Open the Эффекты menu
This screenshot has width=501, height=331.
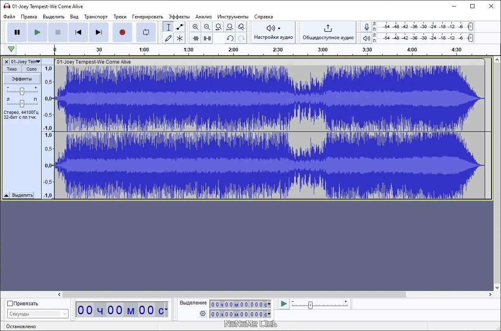click(x=179, y=17)
